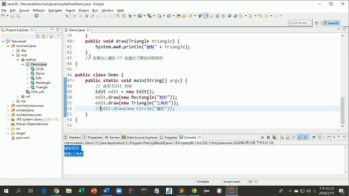Click Remove Launch in Console toolbar

(x=268, y=137)
